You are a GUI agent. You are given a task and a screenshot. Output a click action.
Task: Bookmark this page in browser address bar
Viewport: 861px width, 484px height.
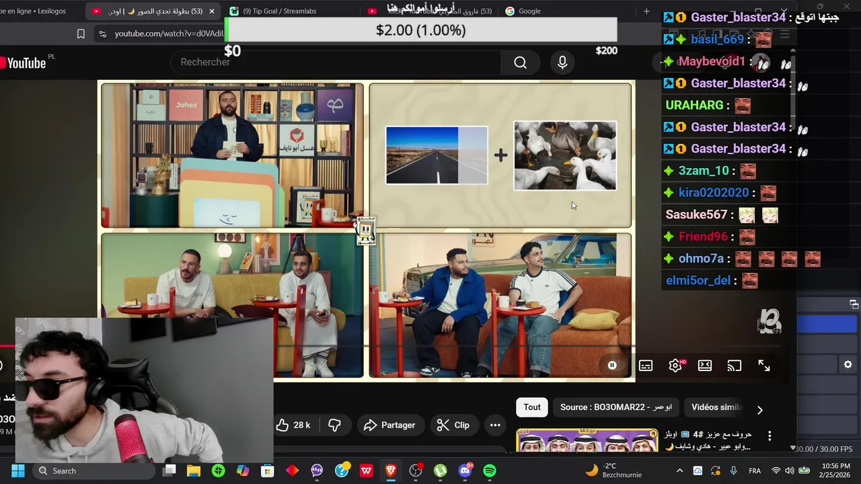click(81, 34)
